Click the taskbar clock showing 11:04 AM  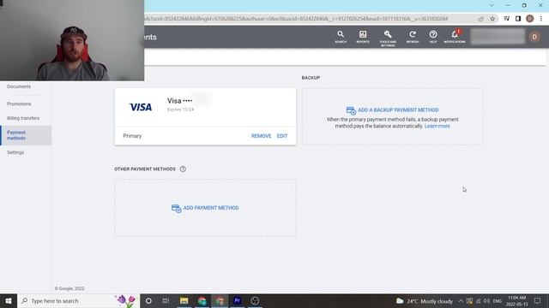[516, 301]
